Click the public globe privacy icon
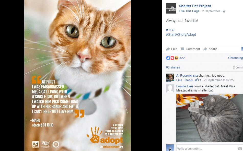This screenshot has height=151, width=243. pyautogui.click(x=224, y=11)
